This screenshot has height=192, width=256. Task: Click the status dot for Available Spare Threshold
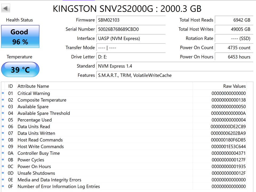[3, 113]
